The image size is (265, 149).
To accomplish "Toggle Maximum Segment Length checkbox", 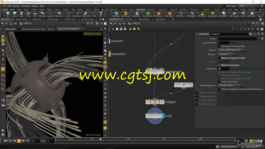I will coord(219,58).
